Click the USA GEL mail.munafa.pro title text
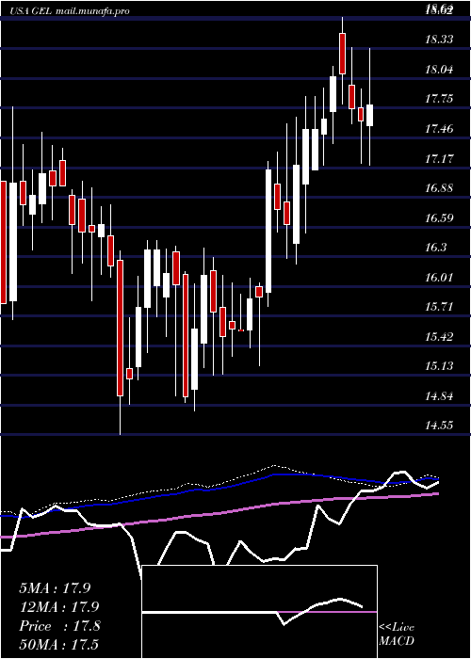The width and height of the screenshot is (471, 659). (x=71, y=11)
